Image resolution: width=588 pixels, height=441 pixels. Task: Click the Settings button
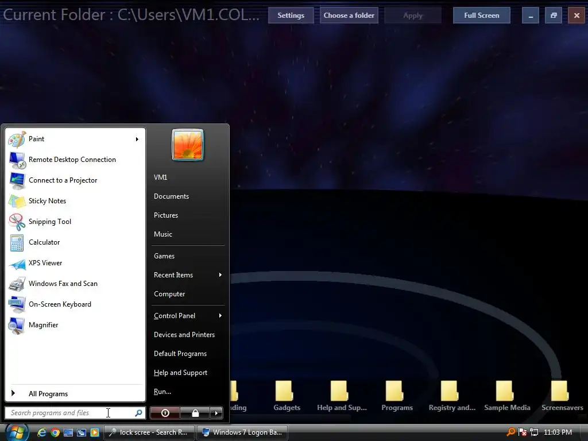click(291, 16)
